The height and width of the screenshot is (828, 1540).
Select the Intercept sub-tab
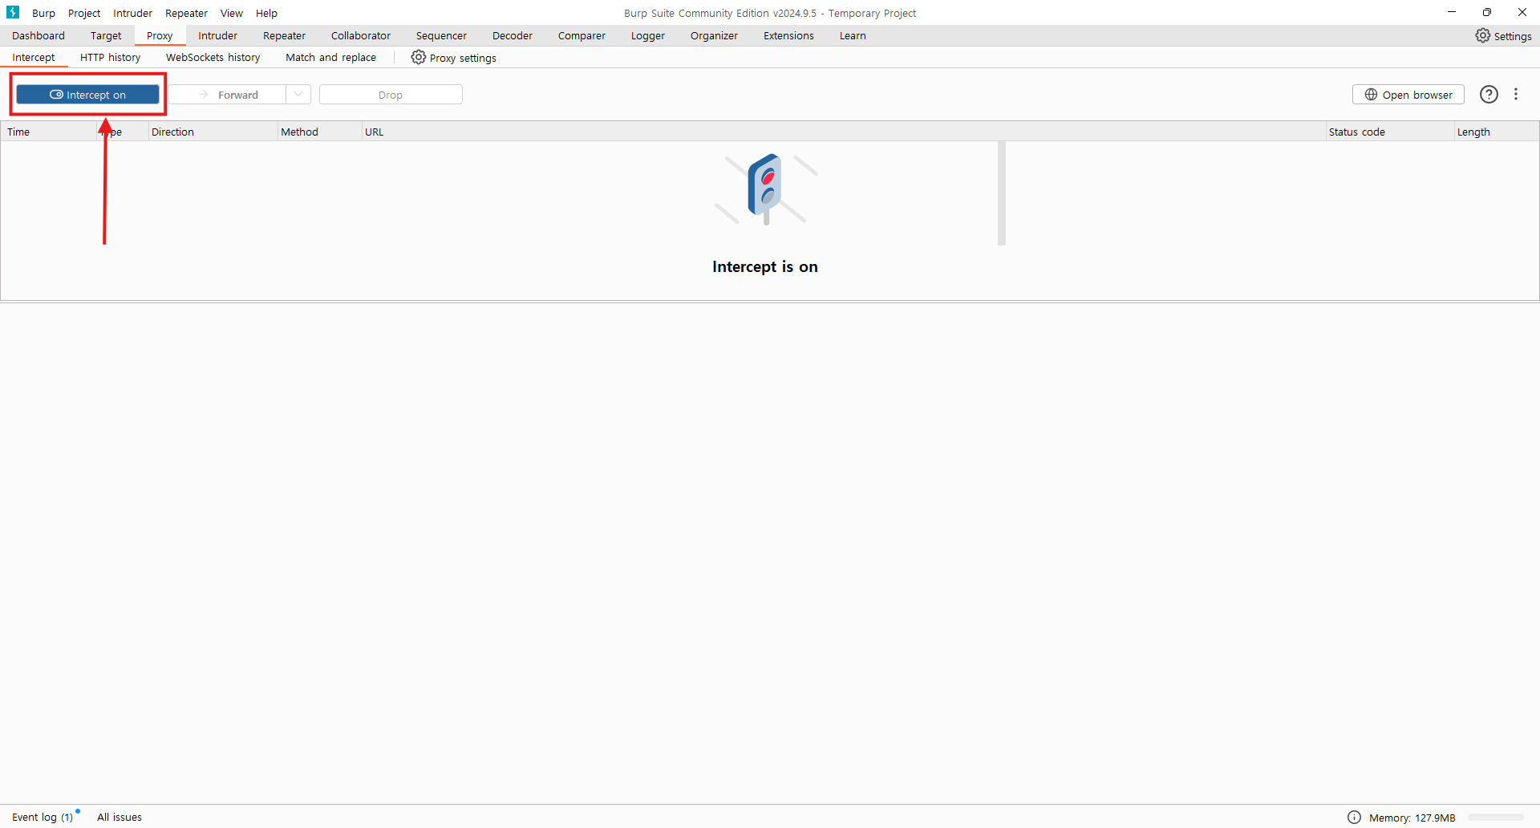34,58
